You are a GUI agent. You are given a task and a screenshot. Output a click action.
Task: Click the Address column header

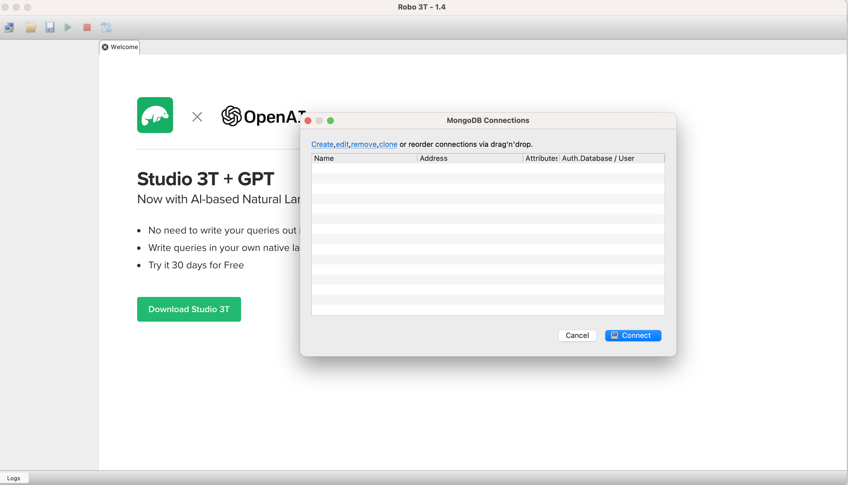pos(469,158)
